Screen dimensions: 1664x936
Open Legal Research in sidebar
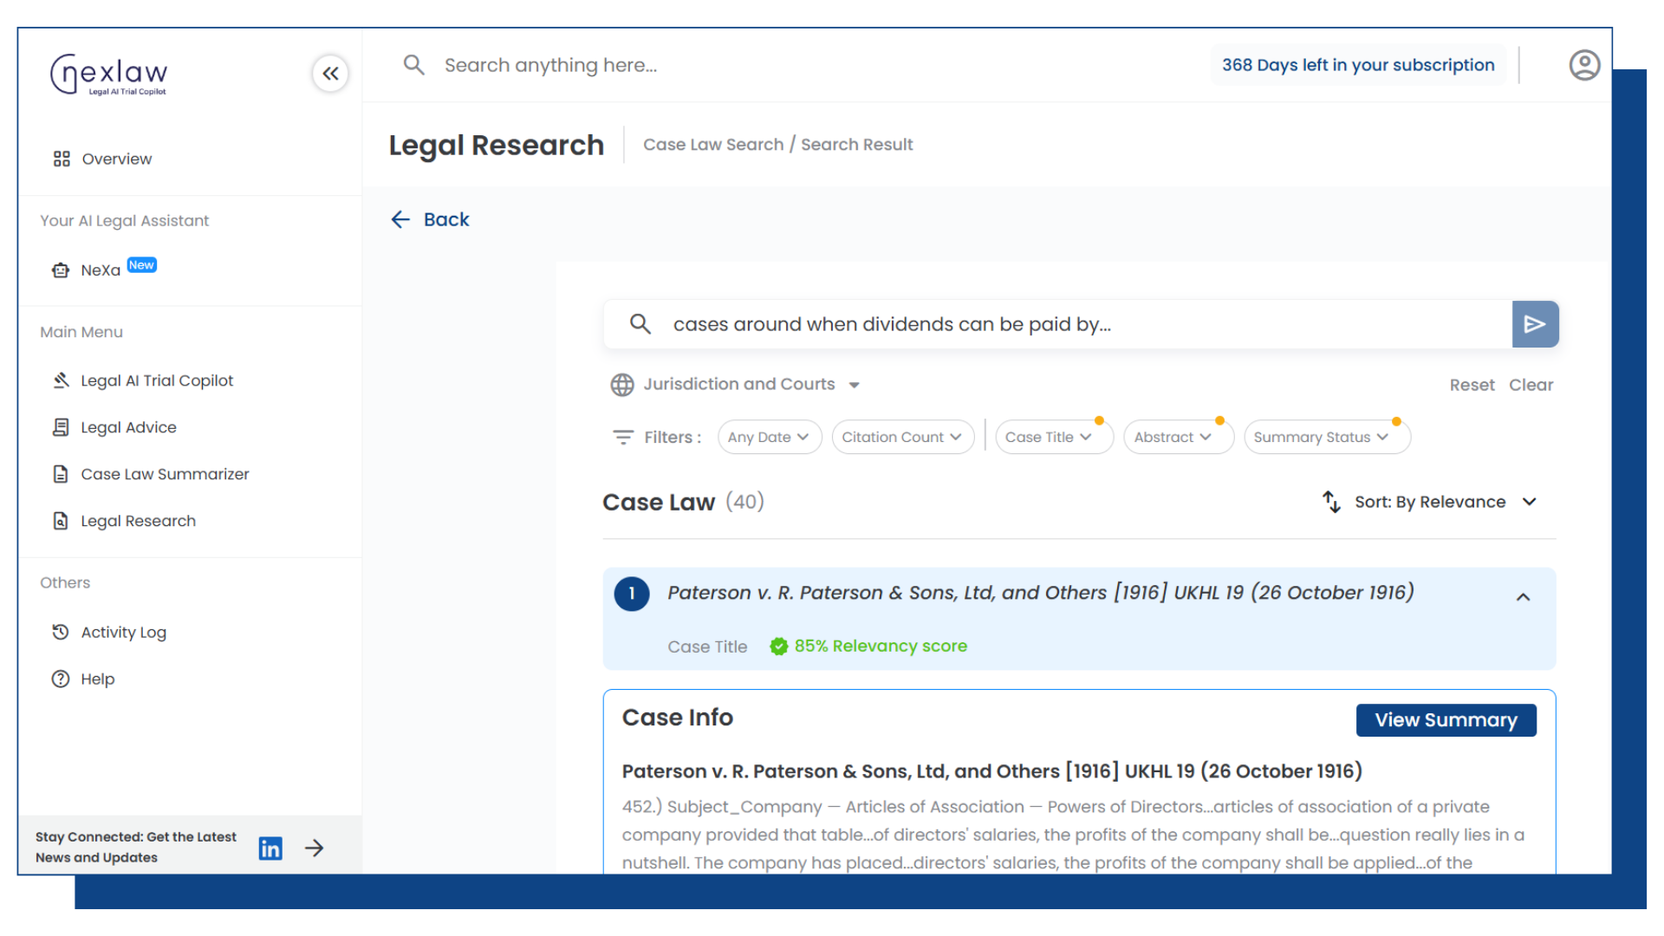pyautogui.click(x=139, y=521)
